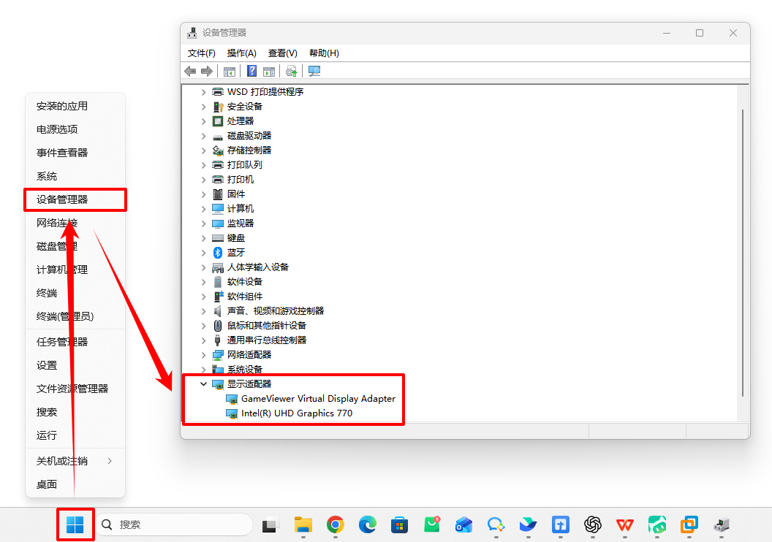Click the scan for hardware changes monitor icon
Image resolution: width=772 pixels, height=542 pixels.
tap(314, 72)
